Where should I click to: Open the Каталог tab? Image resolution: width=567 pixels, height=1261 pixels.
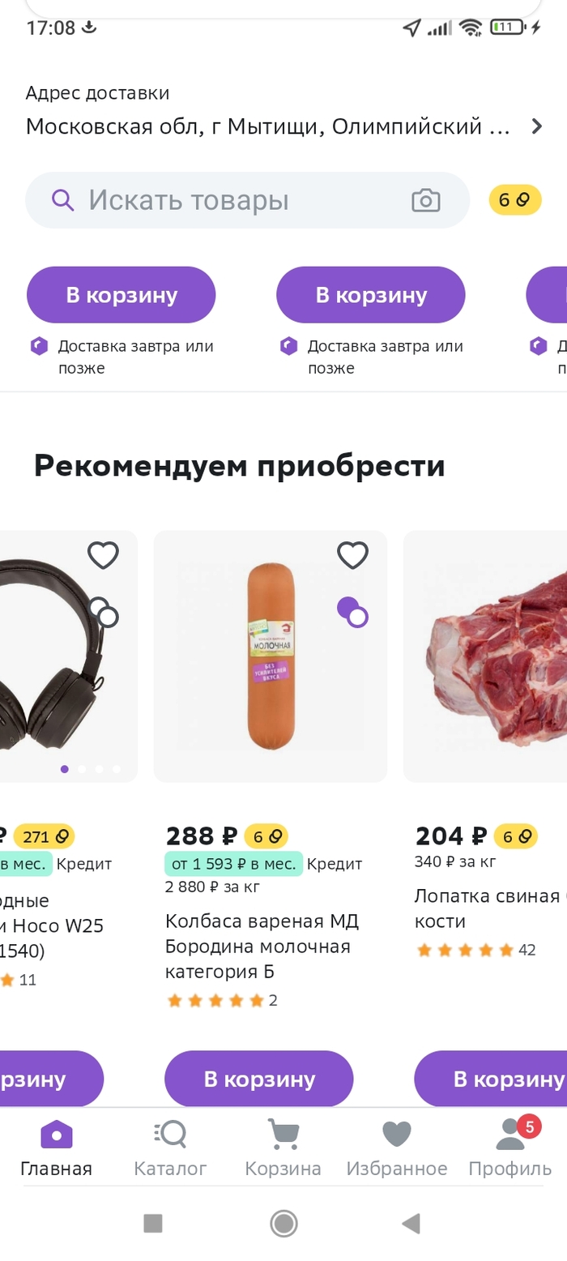point(170,1148)
